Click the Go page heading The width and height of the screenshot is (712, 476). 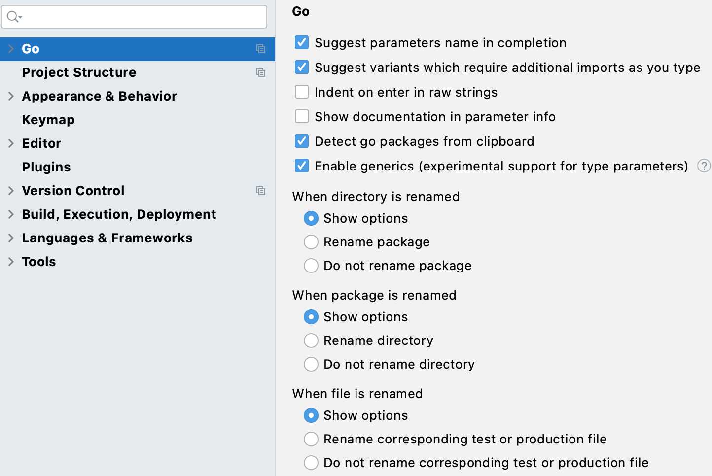(x=301, y=11)
